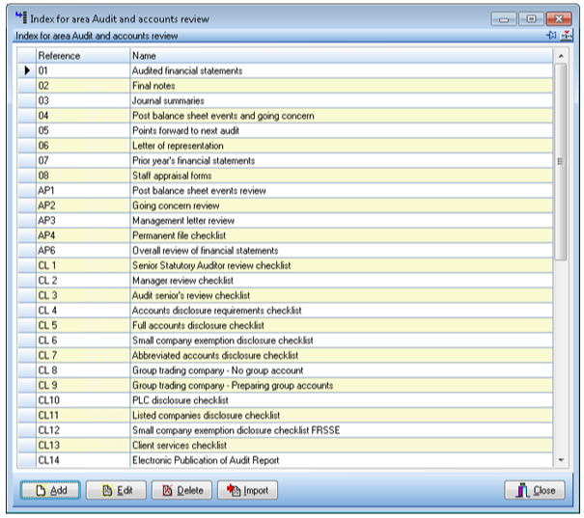Click the Close button at bottom right

coord(535,490)
